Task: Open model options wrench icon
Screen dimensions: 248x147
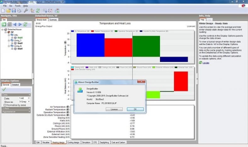Action: point(26,11)
